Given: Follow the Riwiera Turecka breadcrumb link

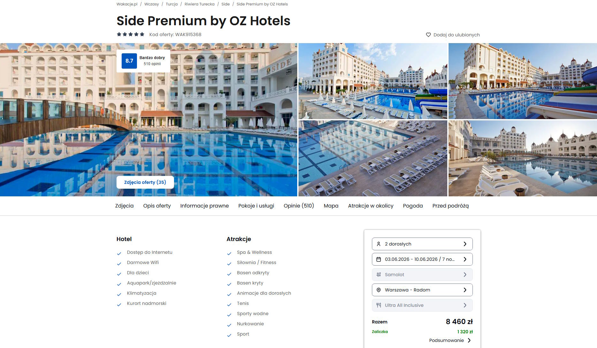Looking at the screenshot, I should (200, 4).
